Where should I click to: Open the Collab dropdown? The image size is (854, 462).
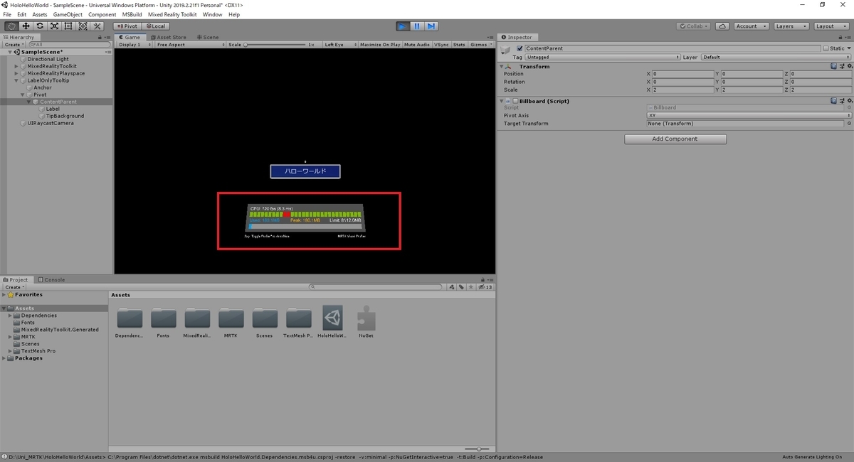click(693, 26)
